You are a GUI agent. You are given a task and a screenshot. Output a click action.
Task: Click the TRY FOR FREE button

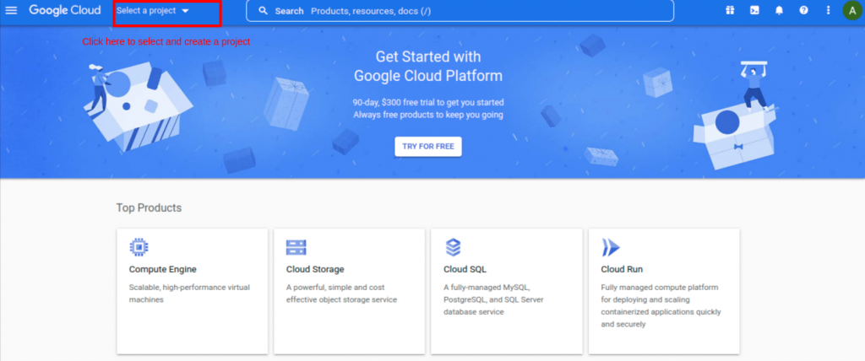[x=428, y=146]
